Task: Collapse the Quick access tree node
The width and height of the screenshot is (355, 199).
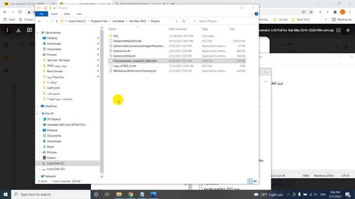Action: pyautogui.click(x=38, y=33)
